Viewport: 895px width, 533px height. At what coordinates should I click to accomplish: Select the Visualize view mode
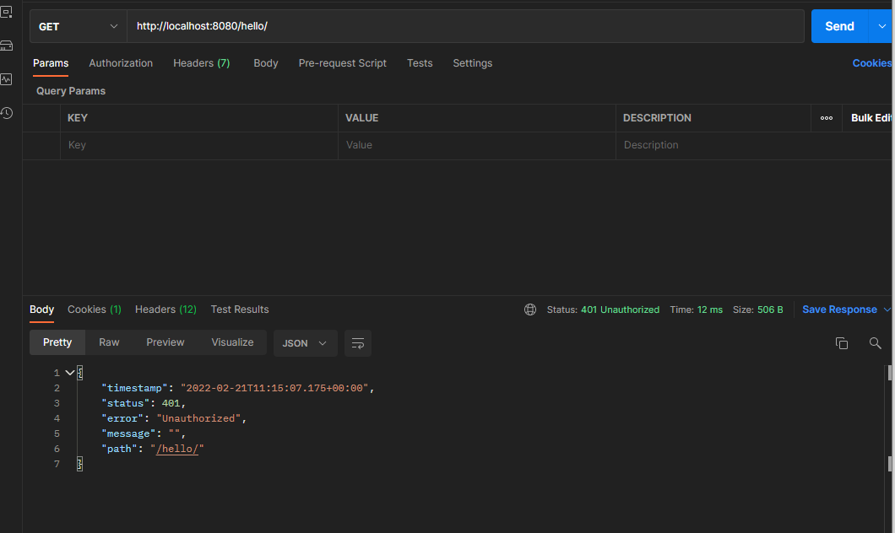click(232, 342)
